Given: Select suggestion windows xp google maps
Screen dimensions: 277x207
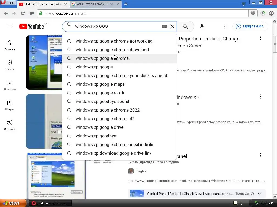Looking at the screenshot, I should pos(119,84).
